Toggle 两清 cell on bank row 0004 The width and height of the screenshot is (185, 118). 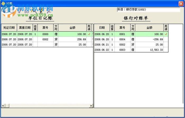(x=166, y=39)
